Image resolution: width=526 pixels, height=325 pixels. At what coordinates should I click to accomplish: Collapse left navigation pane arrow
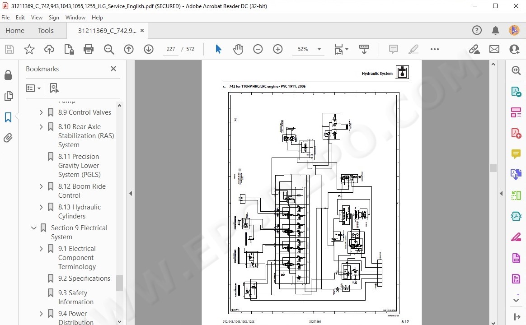coord(131,193)
